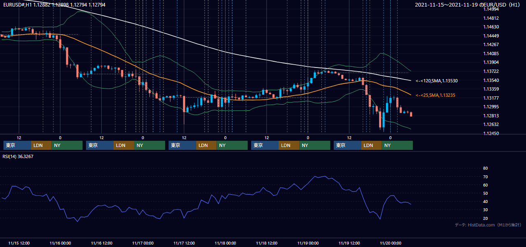Click RSI scale value 80

click(x=485, y=168)
